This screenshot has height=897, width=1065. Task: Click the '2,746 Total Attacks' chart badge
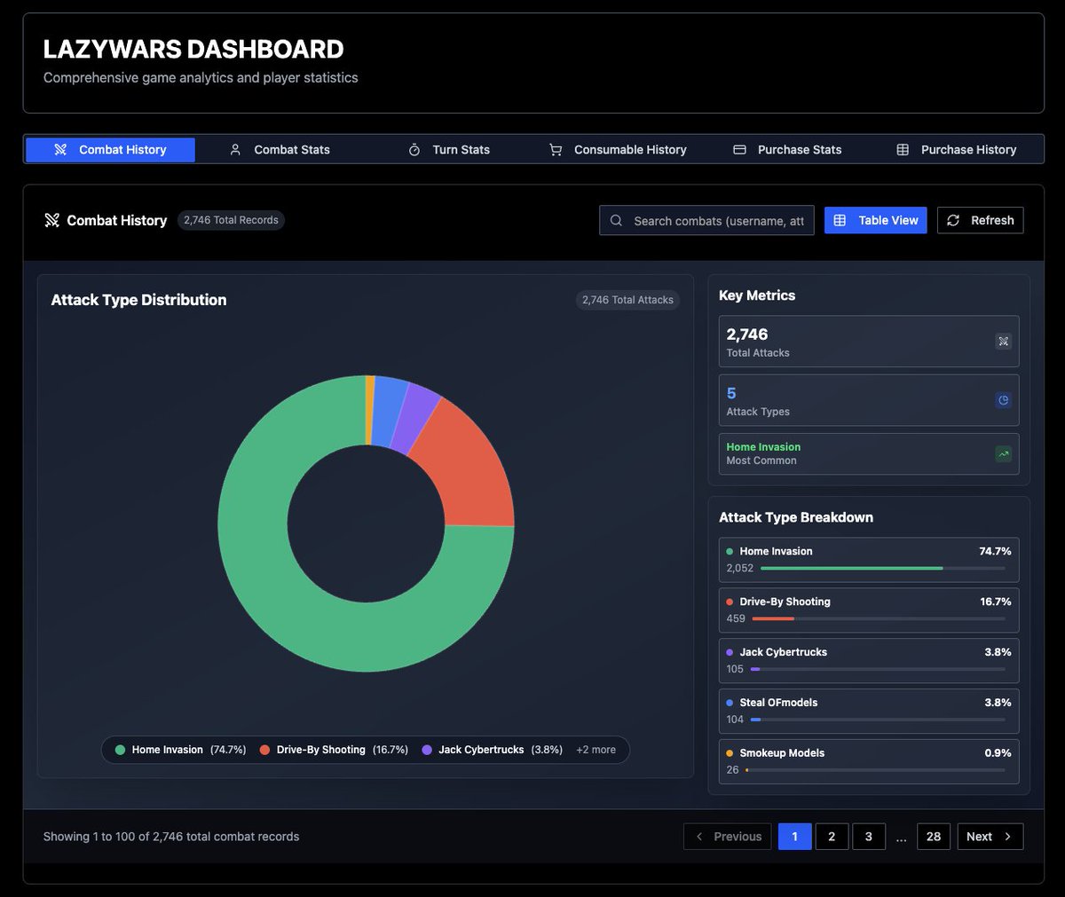pos(627,300)
